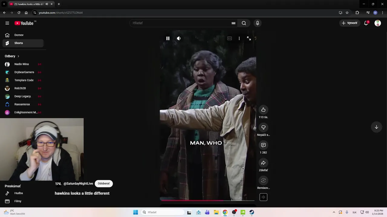Open File Explorer from the taskbar
Viewport: 387px width, 217px height.
point(216,212)
